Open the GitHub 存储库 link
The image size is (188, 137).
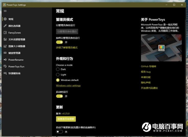pos(149,66)
